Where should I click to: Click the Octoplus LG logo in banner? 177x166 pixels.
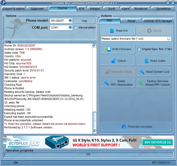[x=21, y=142]
